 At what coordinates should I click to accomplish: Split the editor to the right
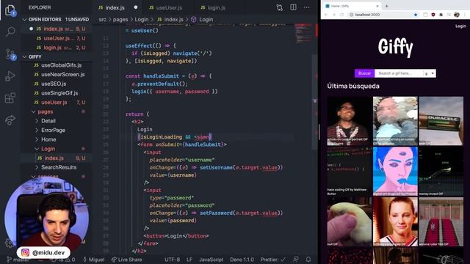pyautogui.click(x=293, y=7)
